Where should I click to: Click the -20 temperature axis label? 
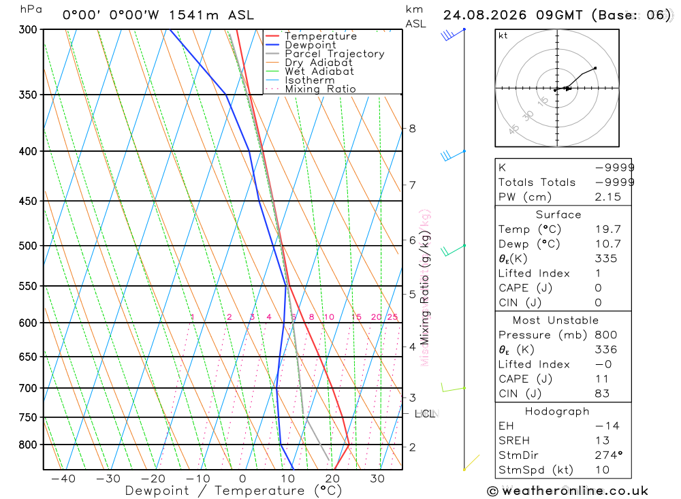tap(153, 479)
